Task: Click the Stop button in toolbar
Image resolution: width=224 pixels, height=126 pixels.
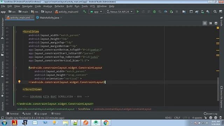Action: pos(177,12)
